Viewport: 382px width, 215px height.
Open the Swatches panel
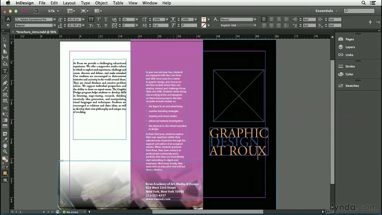pos(352,86)
